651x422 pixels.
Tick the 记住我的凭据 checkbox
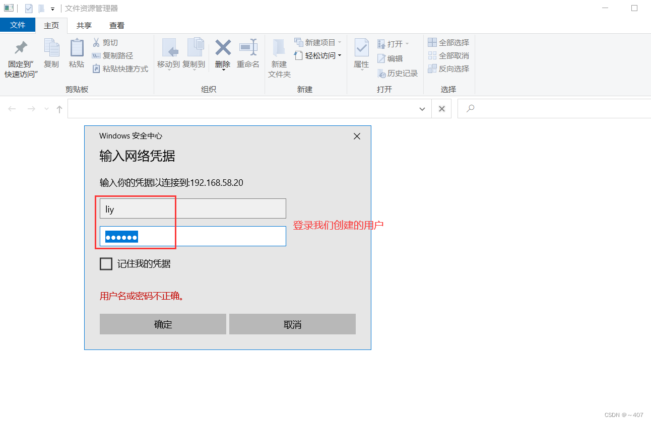[x=106, y=264]
